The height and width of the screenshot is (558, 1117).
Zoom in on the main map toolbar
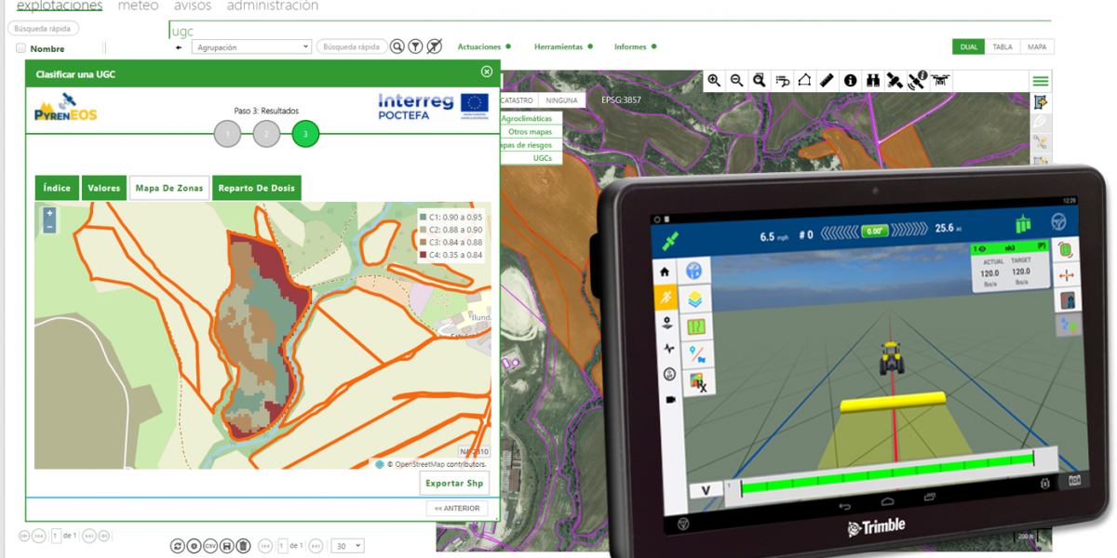[714, 81]
